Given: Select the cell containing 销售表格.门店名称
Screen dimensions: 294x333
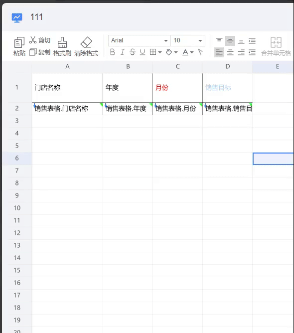Looking at the screenshot, I should coord(67,109).
